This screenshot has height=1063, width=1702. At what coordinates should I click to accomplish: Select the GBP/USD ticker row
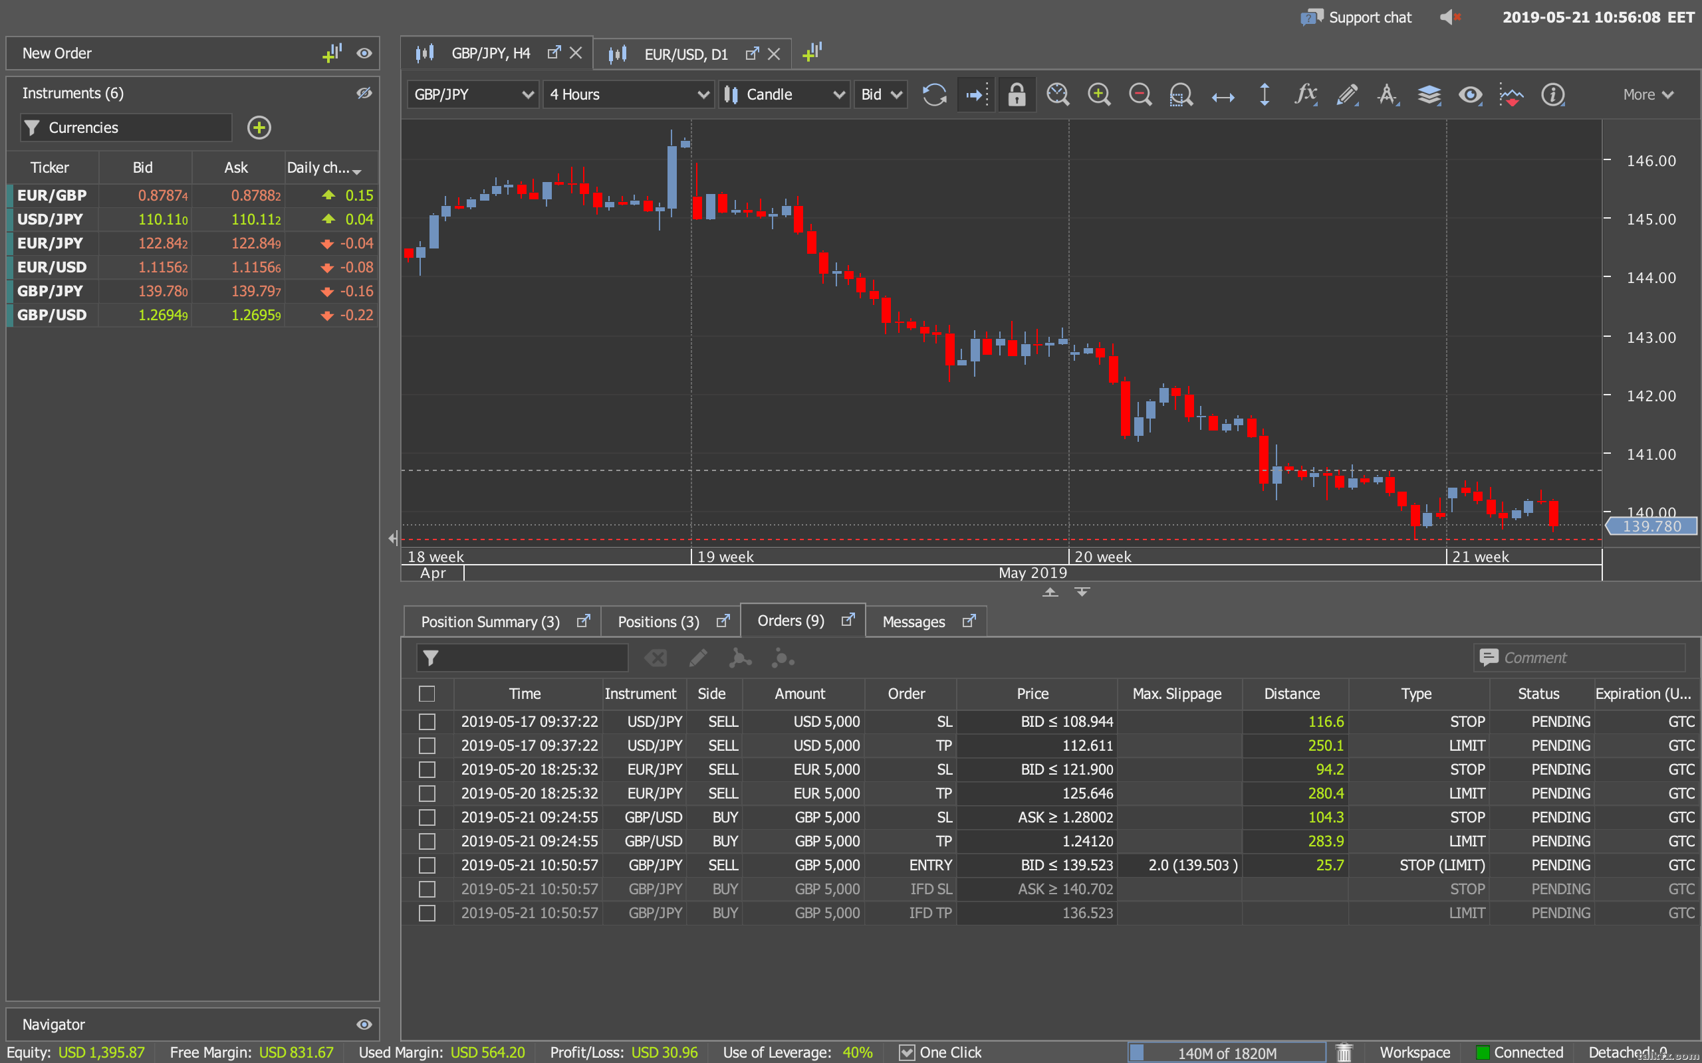coord(192,315)
